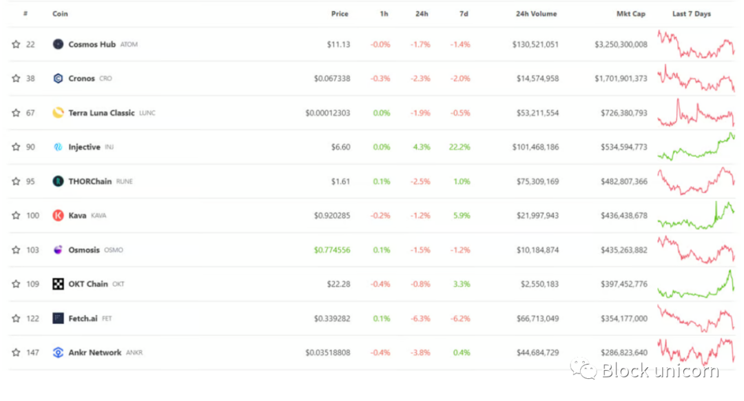Open the Ankr Network coin page
Screen dimensions: 744x401
pos(94,353)
